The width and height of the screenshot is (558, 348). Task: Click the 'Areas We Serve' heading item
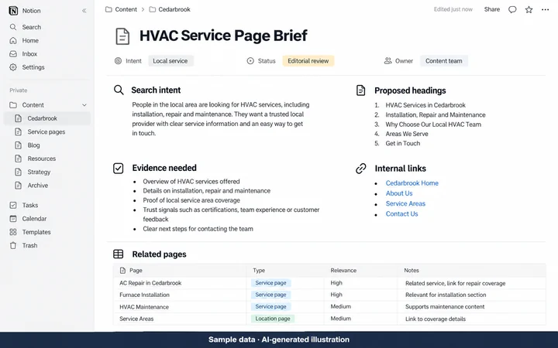click(x=407, y=134)
